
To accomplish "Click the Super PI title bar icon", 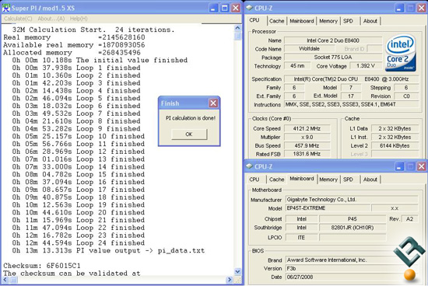I will pyautogui.click(x=6, y=8).
